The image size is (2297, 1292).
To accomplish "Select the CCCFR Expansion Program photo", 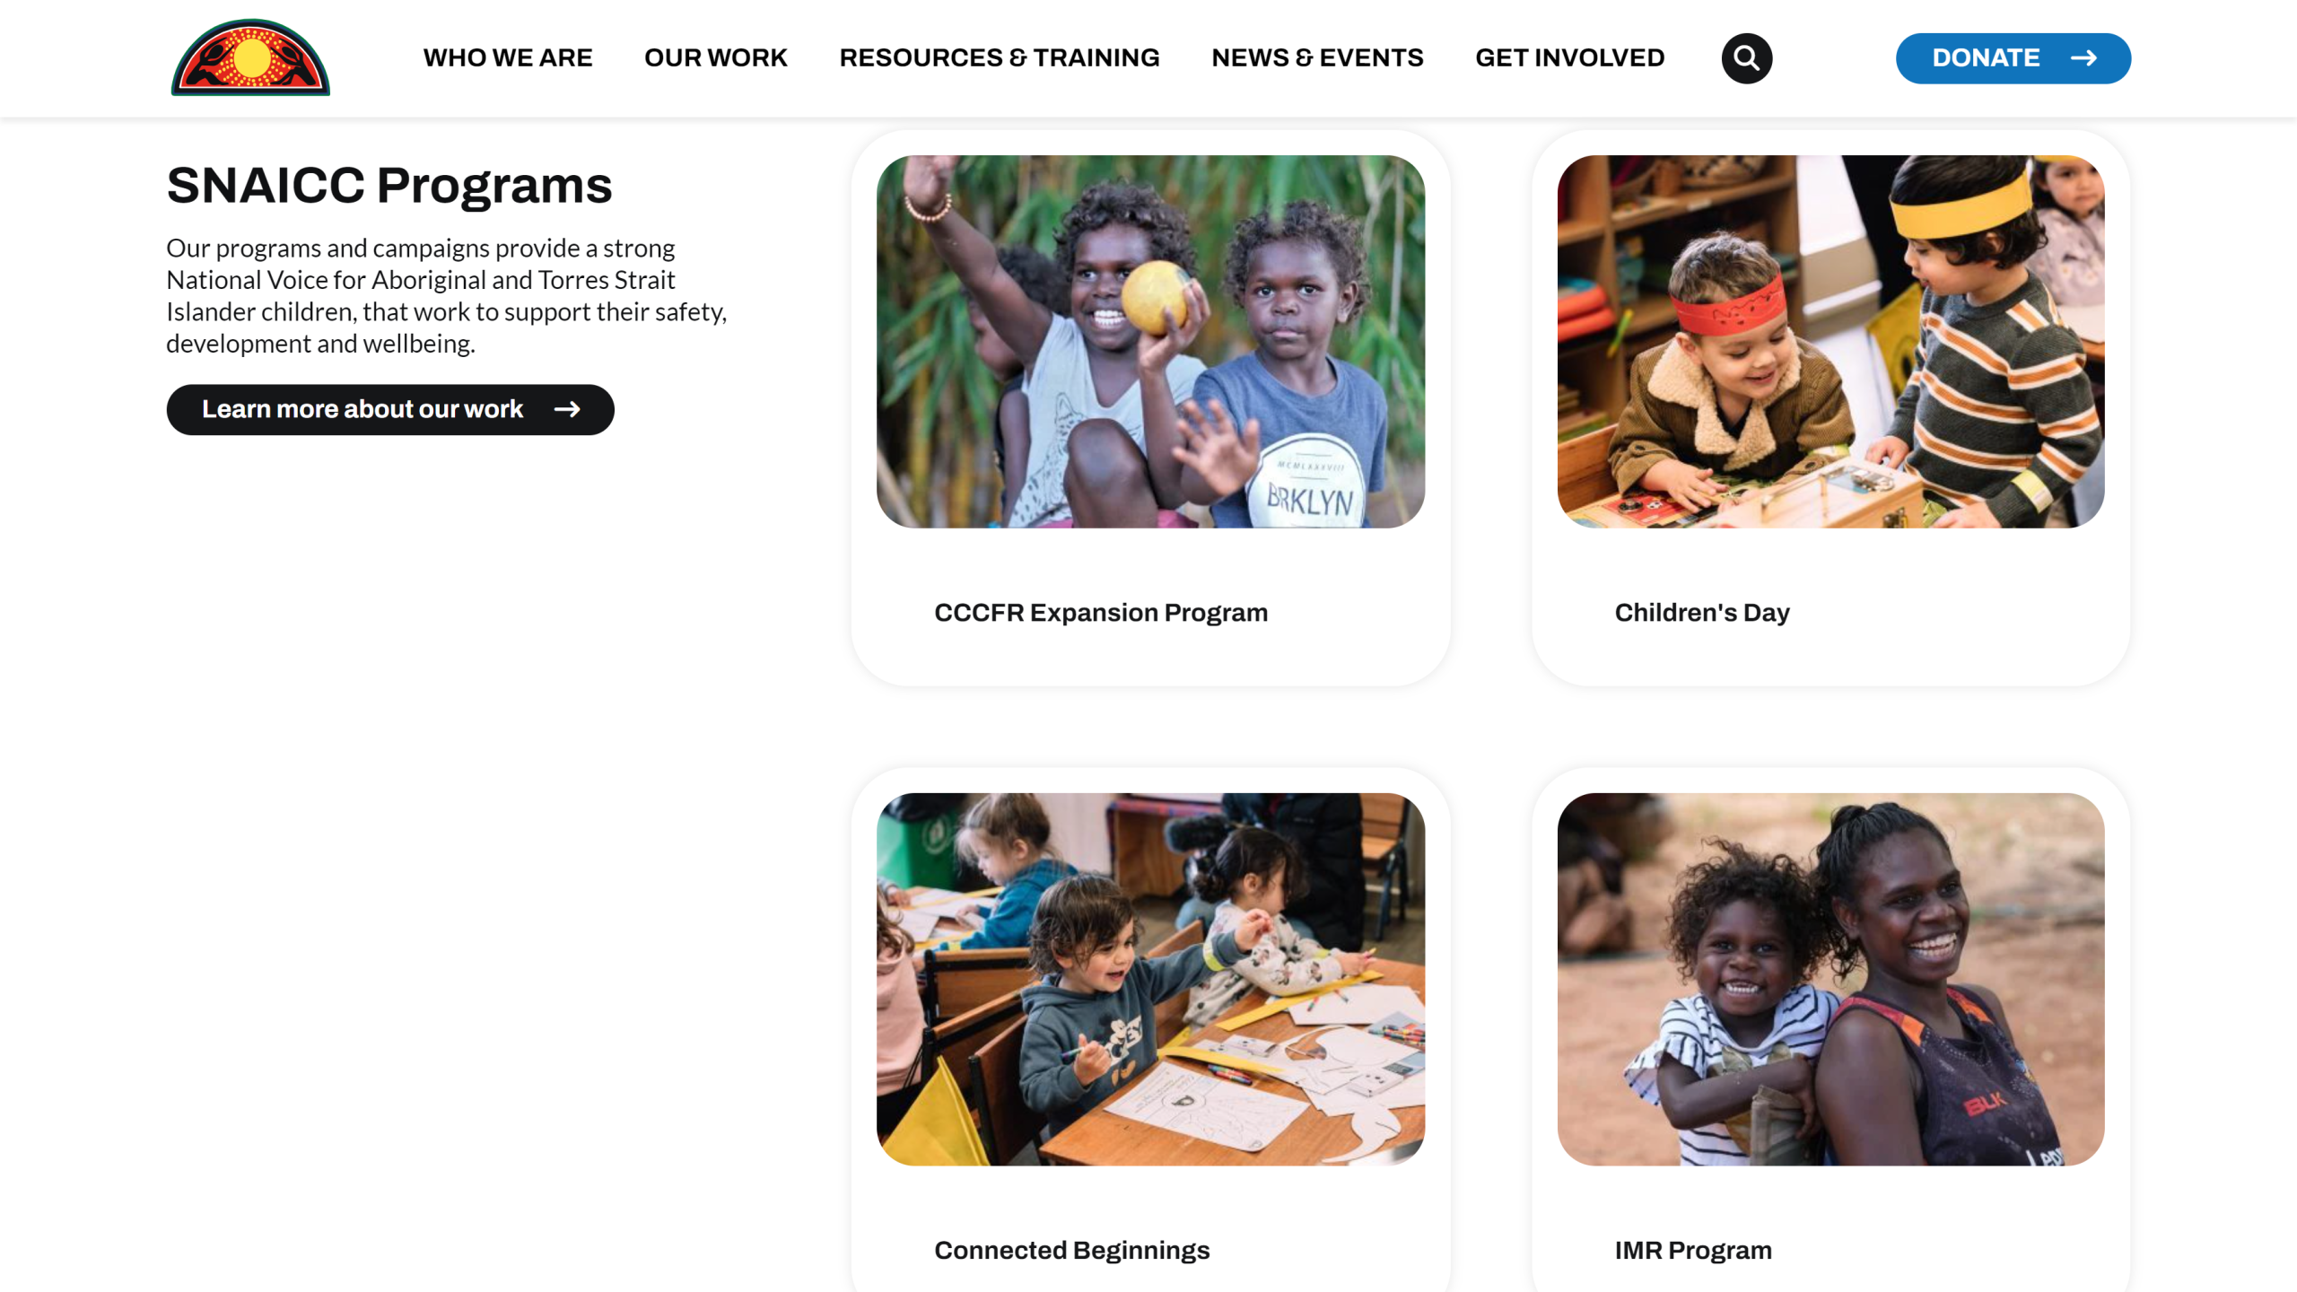I will [x=1150, y=342].
